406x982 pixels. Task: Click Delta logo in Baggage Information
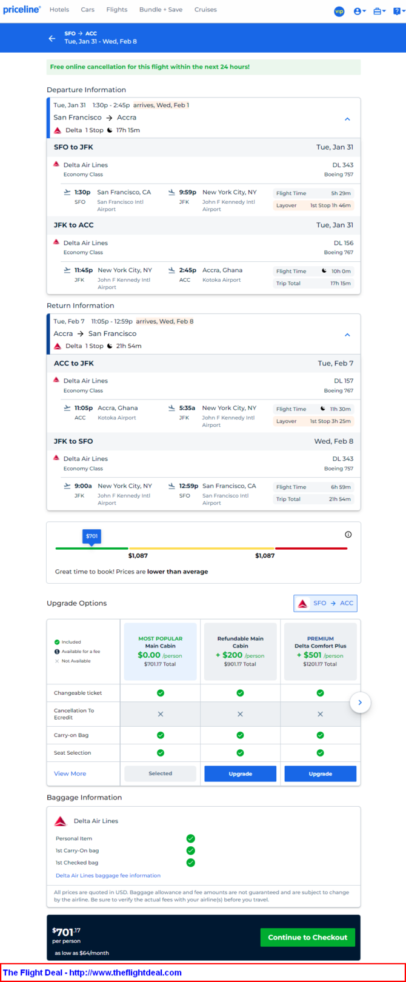(61, 821)
